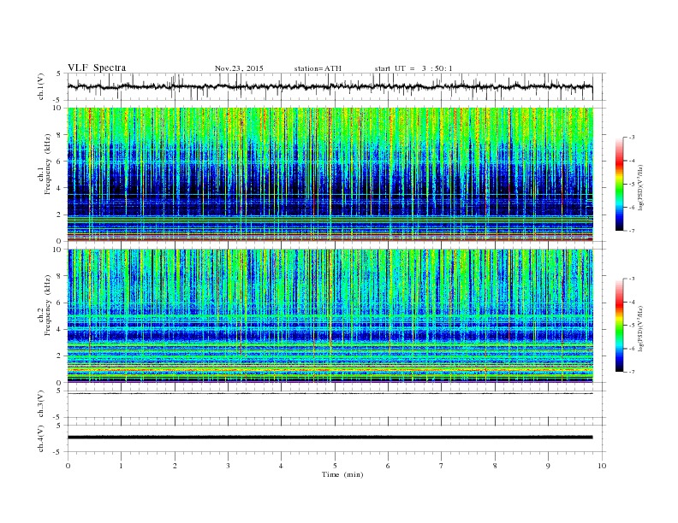Click the "4" tick on the time axis
678x523 pixels.
point(281,466)
